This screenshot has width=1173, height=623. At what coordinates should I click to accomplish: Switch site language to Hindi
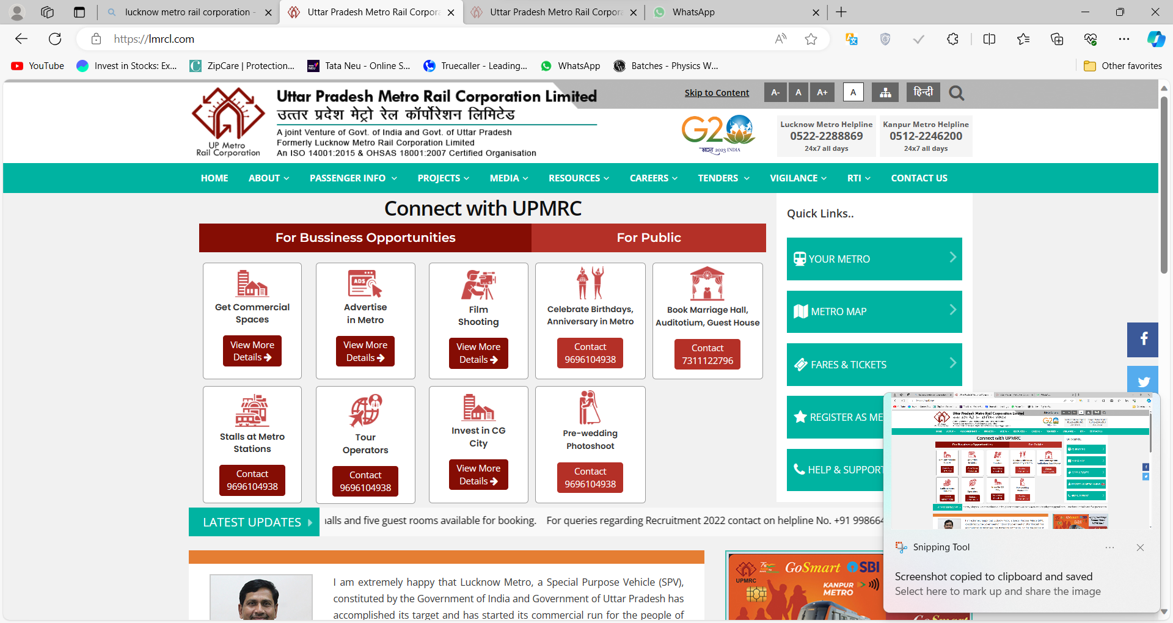(x=923, y=92)
